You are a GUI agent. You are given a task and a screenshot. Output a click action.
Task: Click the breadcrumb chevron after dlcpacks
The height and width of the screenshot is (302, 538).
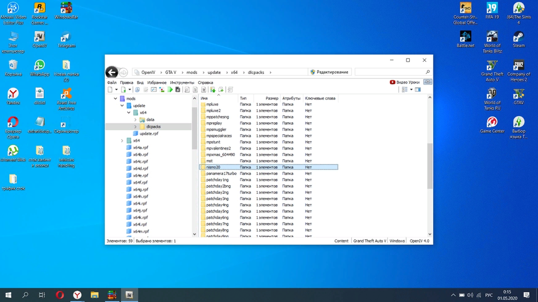270,72
